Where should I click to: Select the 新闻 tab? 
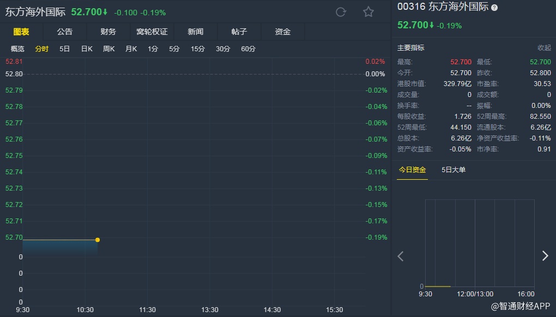click(x=196, y=32)
